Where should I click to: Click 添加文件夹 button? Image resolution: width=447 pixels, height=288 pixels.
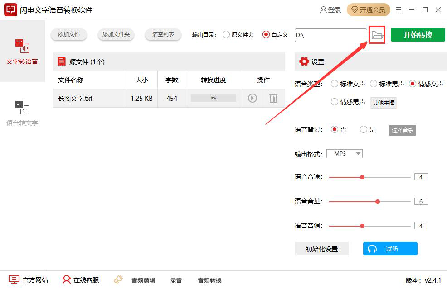pos(116,35)
